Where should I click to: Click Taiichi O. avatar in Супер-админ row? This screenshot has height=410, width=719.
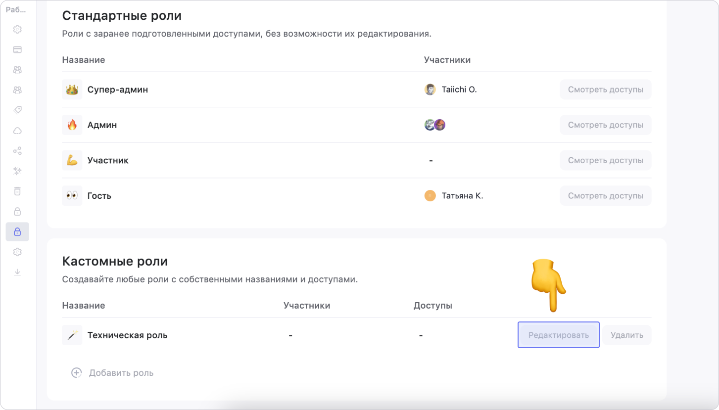(x=430, y=90)
